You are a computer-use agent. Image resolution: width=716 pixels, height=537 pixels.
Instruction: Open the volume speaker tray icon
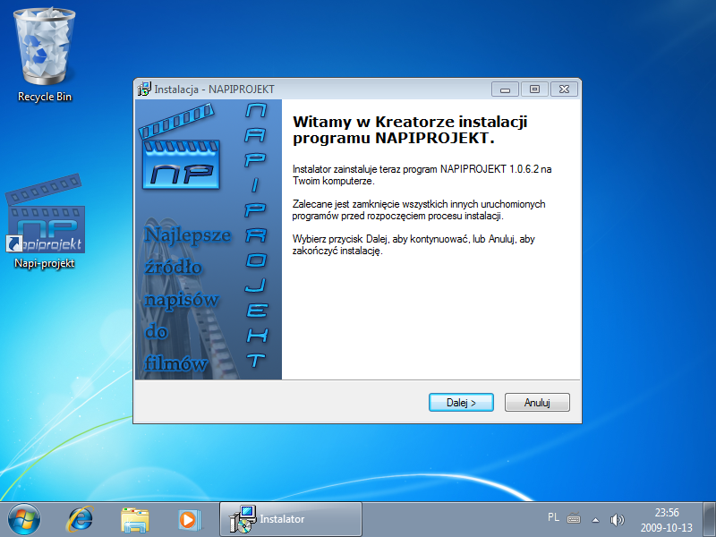coord(617,519)
